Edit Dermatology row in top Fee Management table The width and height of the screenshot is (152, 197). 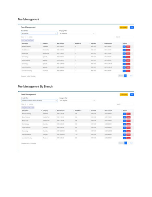[x=124, y=57]
